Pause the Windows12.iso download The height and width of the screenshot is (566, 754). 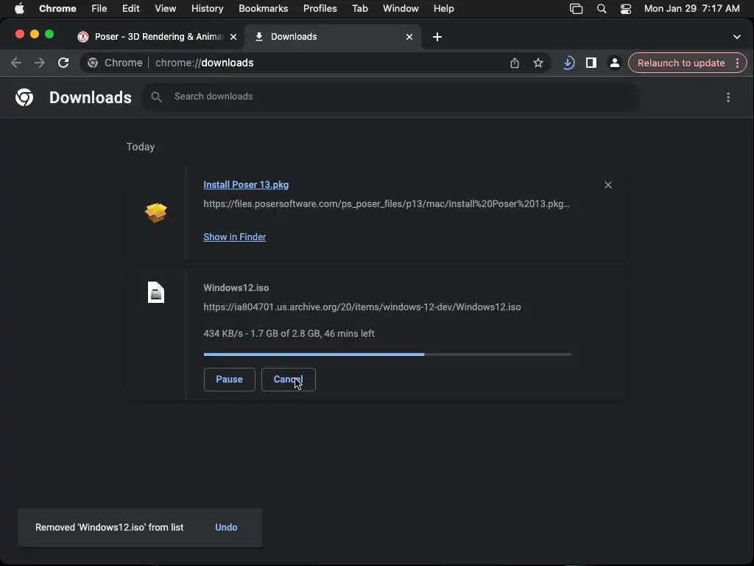[x=230, y=380]
